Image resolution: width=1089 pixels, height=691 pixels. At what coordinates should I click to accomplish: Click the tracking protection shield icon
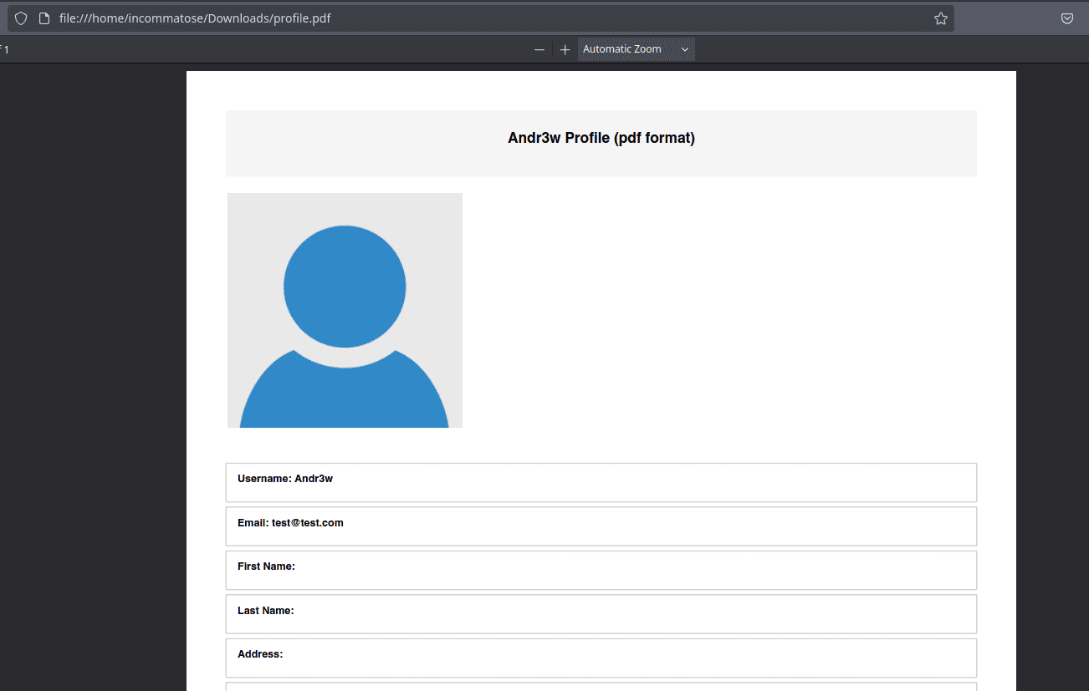coord(21,18)
